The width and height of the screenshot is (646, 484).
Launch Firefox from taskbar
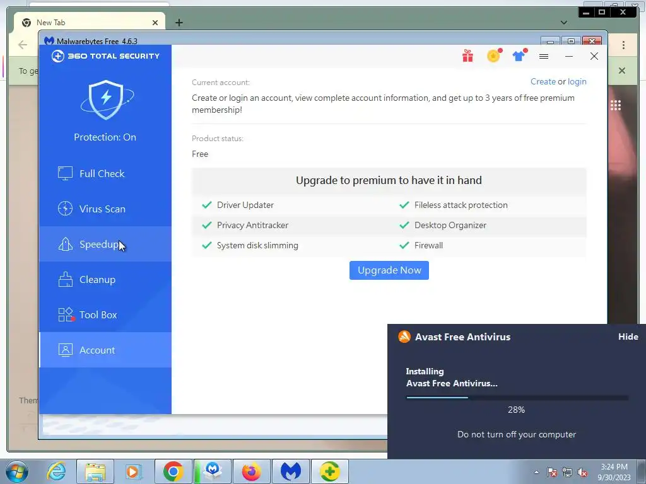click(252, 471)
